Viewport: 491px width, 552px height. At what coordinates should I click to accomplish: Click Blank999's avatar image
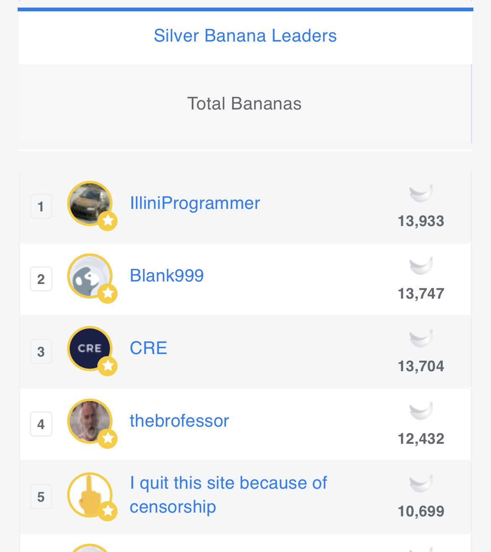coord(89,276)
